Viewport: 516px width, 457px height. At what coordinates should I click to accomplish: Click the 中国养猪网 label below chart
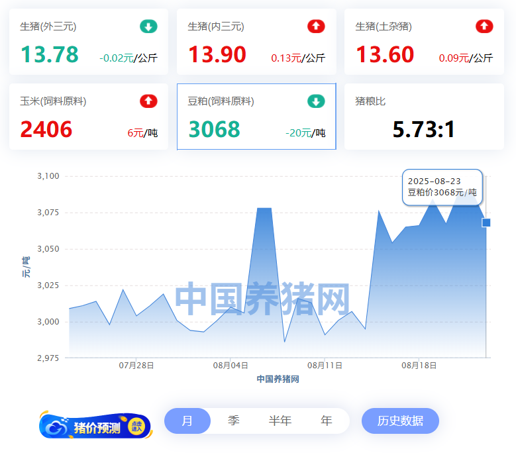click(x=278, y=379)
